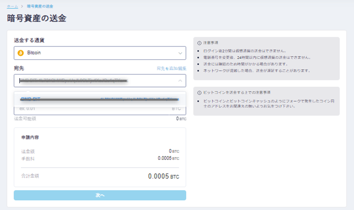Go to ホーム via breadcrumb
354x210 pixels.
click(x=12, y=6)
